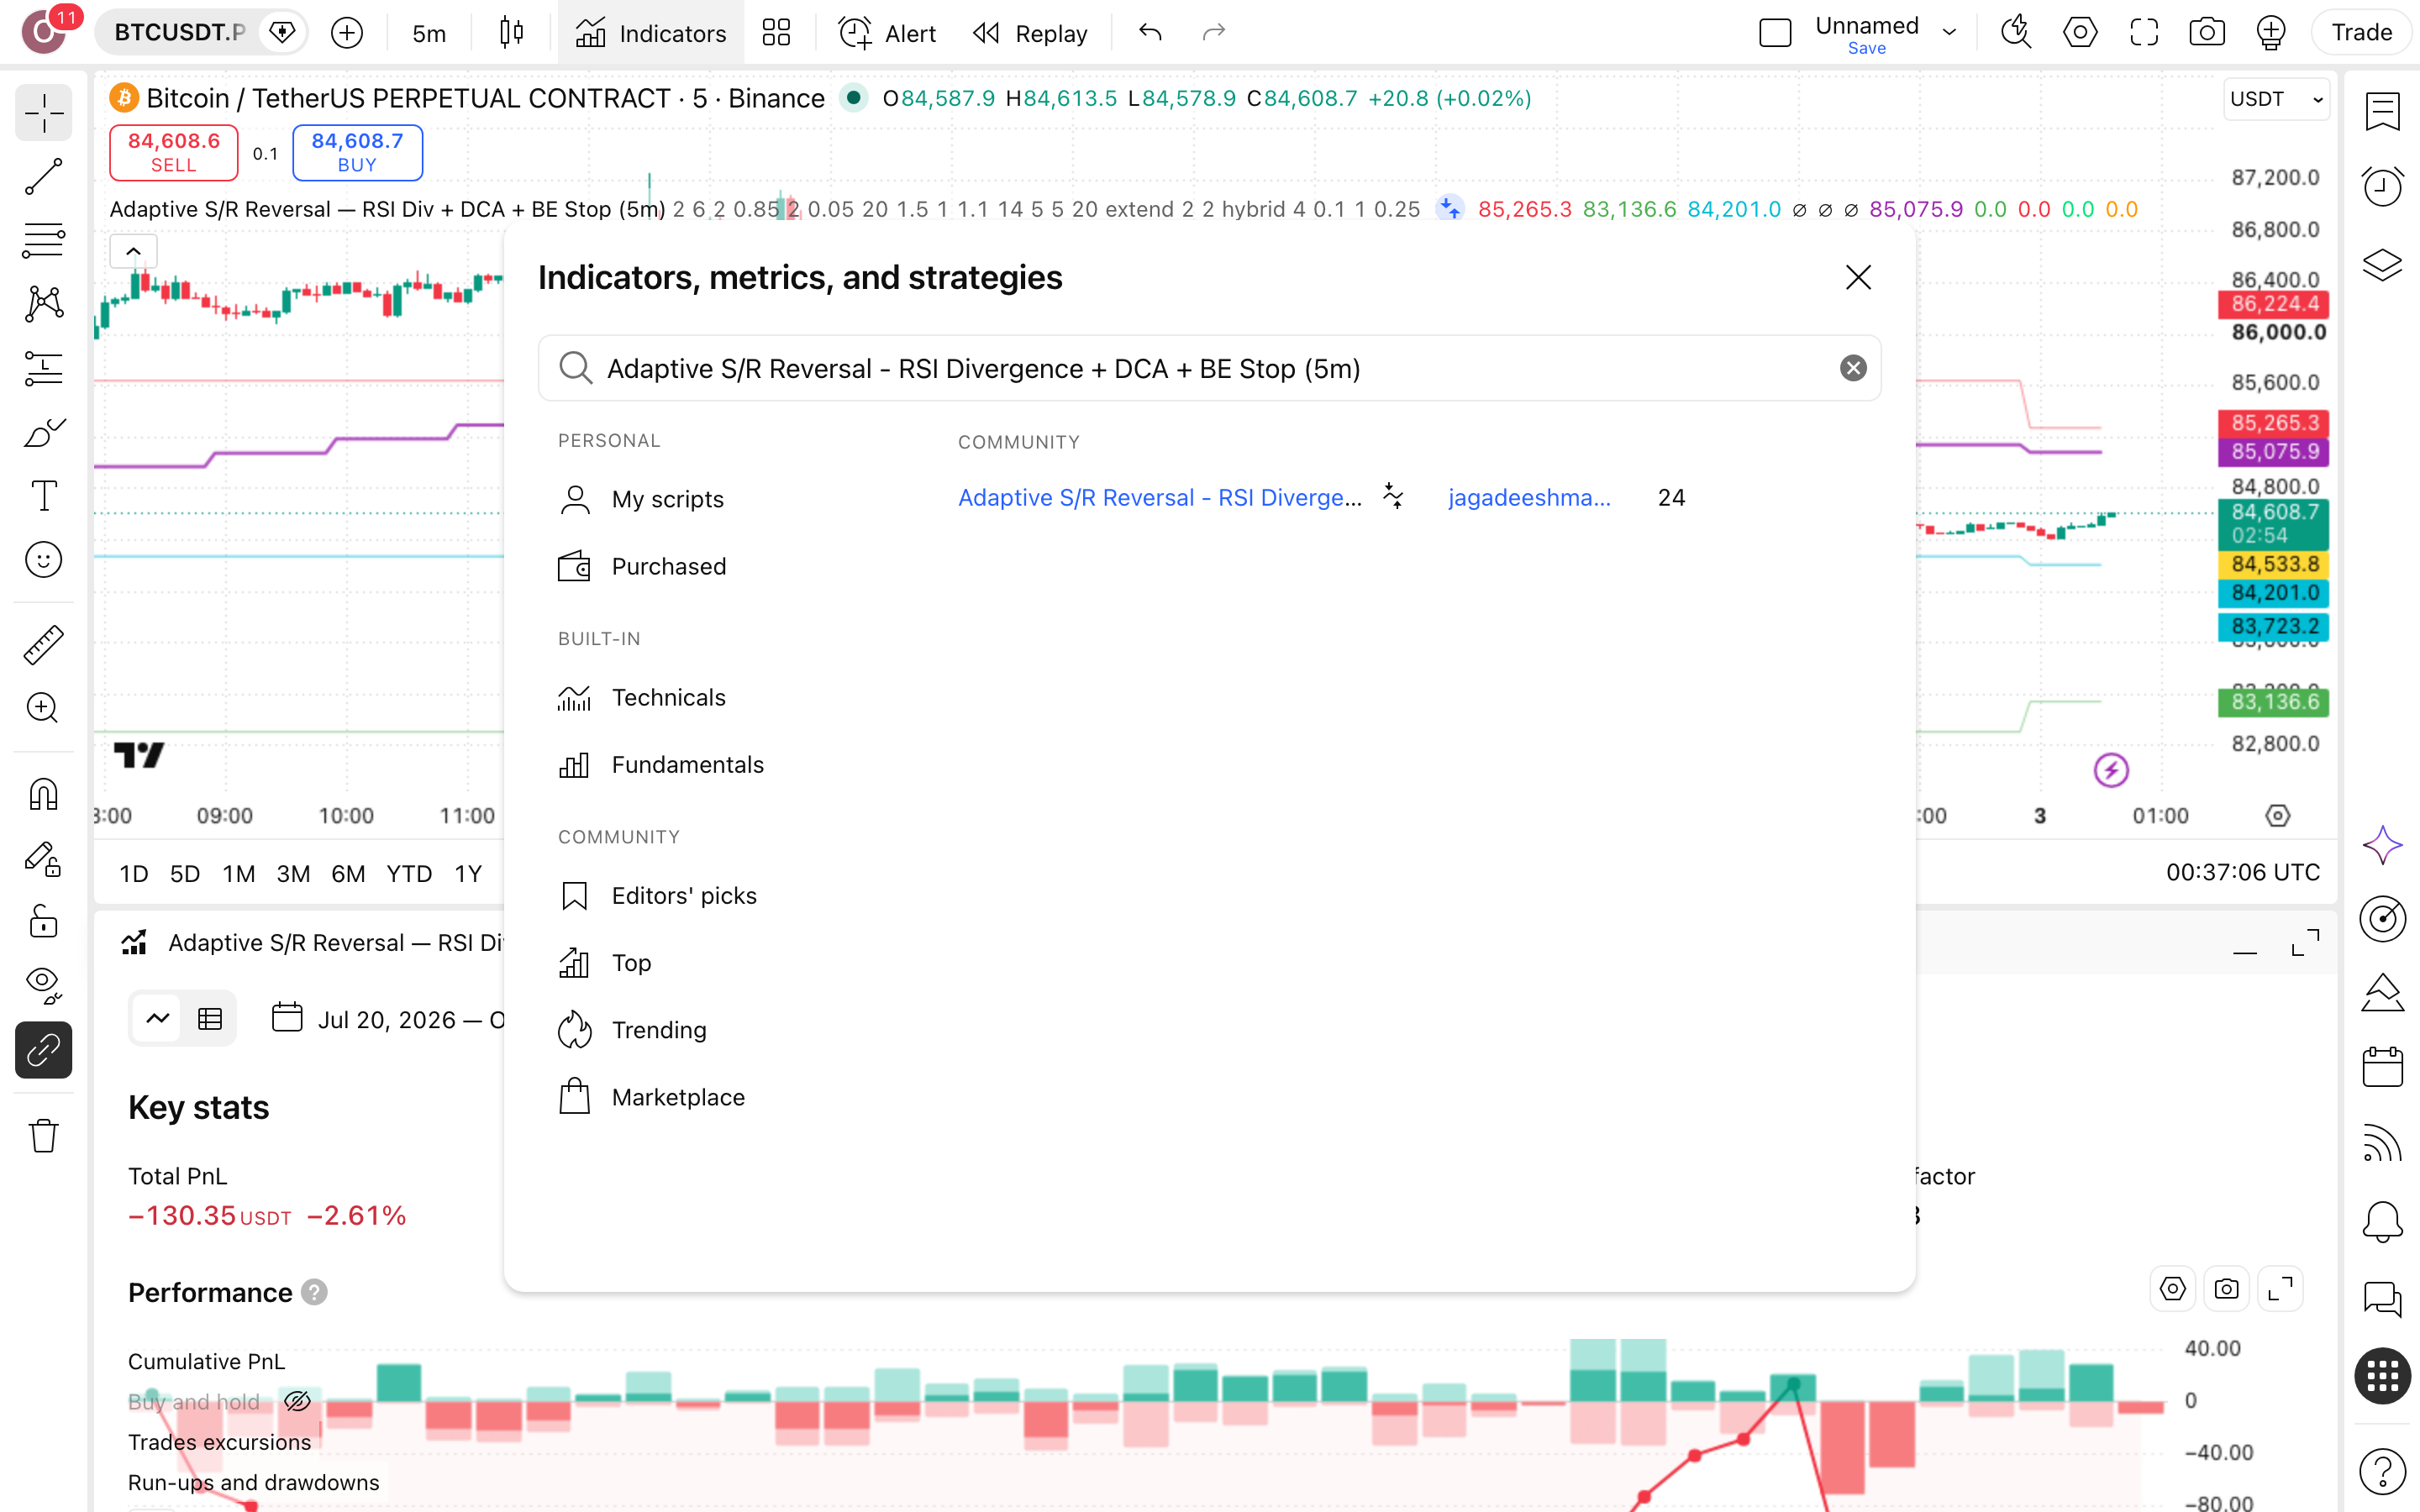Open watchlist panel icon in right sidebar
2420x1512 pixels.
tap(2382, 111)
